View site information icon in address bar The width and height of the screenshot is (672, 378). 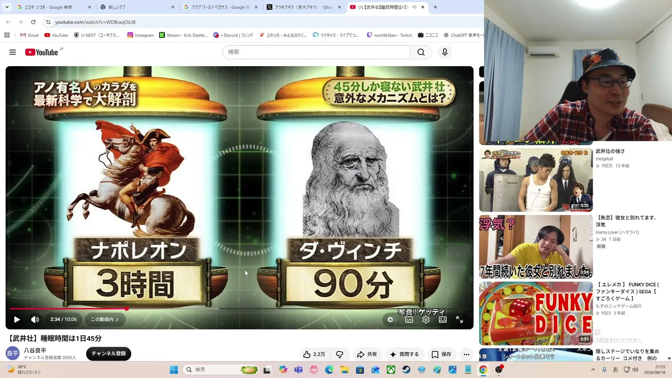pyautogui.click(x=48, y=22)
